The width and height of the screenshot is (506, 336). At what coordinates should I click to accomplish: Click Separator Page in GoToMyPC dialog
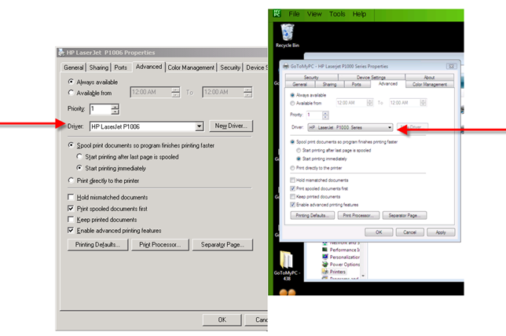click(x=405, y=215)
